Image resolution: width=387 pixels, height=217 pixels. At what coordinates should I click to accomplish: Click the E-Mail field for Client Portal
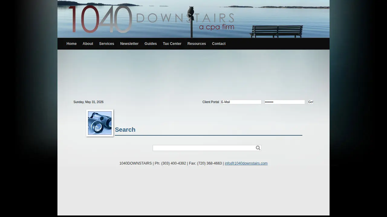coord(241,102)
